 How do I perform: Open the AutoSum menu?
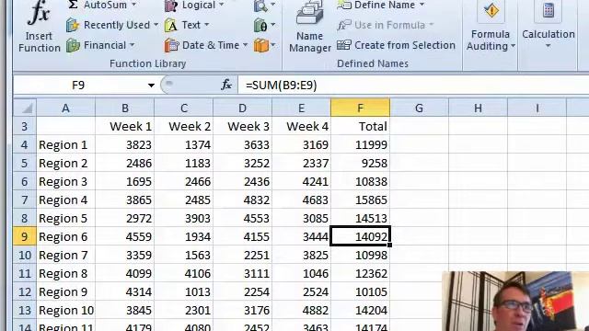102,6
